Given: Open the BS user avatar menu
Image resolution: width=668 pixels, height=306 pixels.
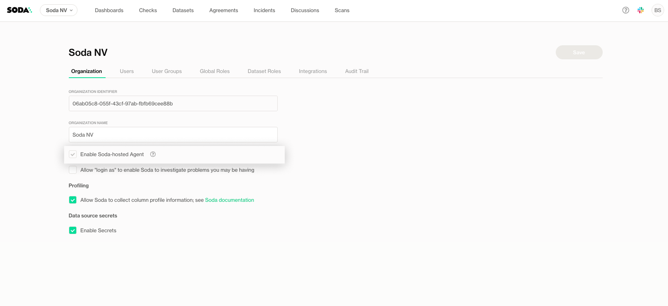Looking at the screenshot, I should tap(658, 10).
